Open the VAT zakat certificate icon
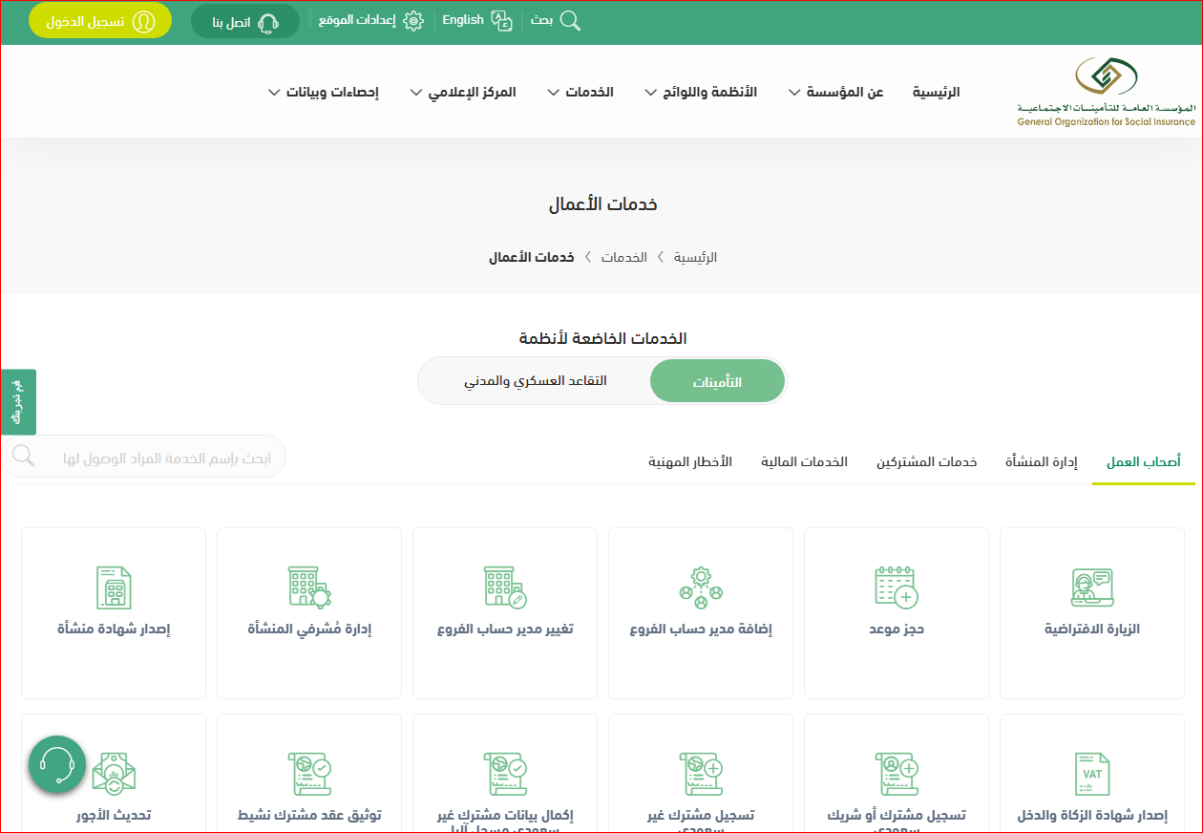The image size is (1203, 833). (x=1092, y=773)
